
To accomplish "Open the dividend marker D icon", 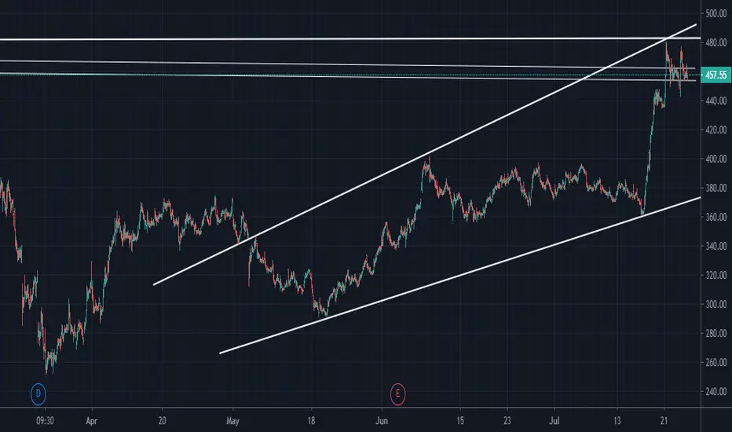I will [38, 394].
